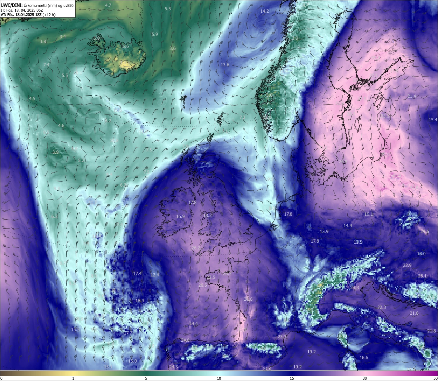
Task: Select the 'VT: Fös. 18.04.2025 18Z (+12 h)' line
Action: 28,15
